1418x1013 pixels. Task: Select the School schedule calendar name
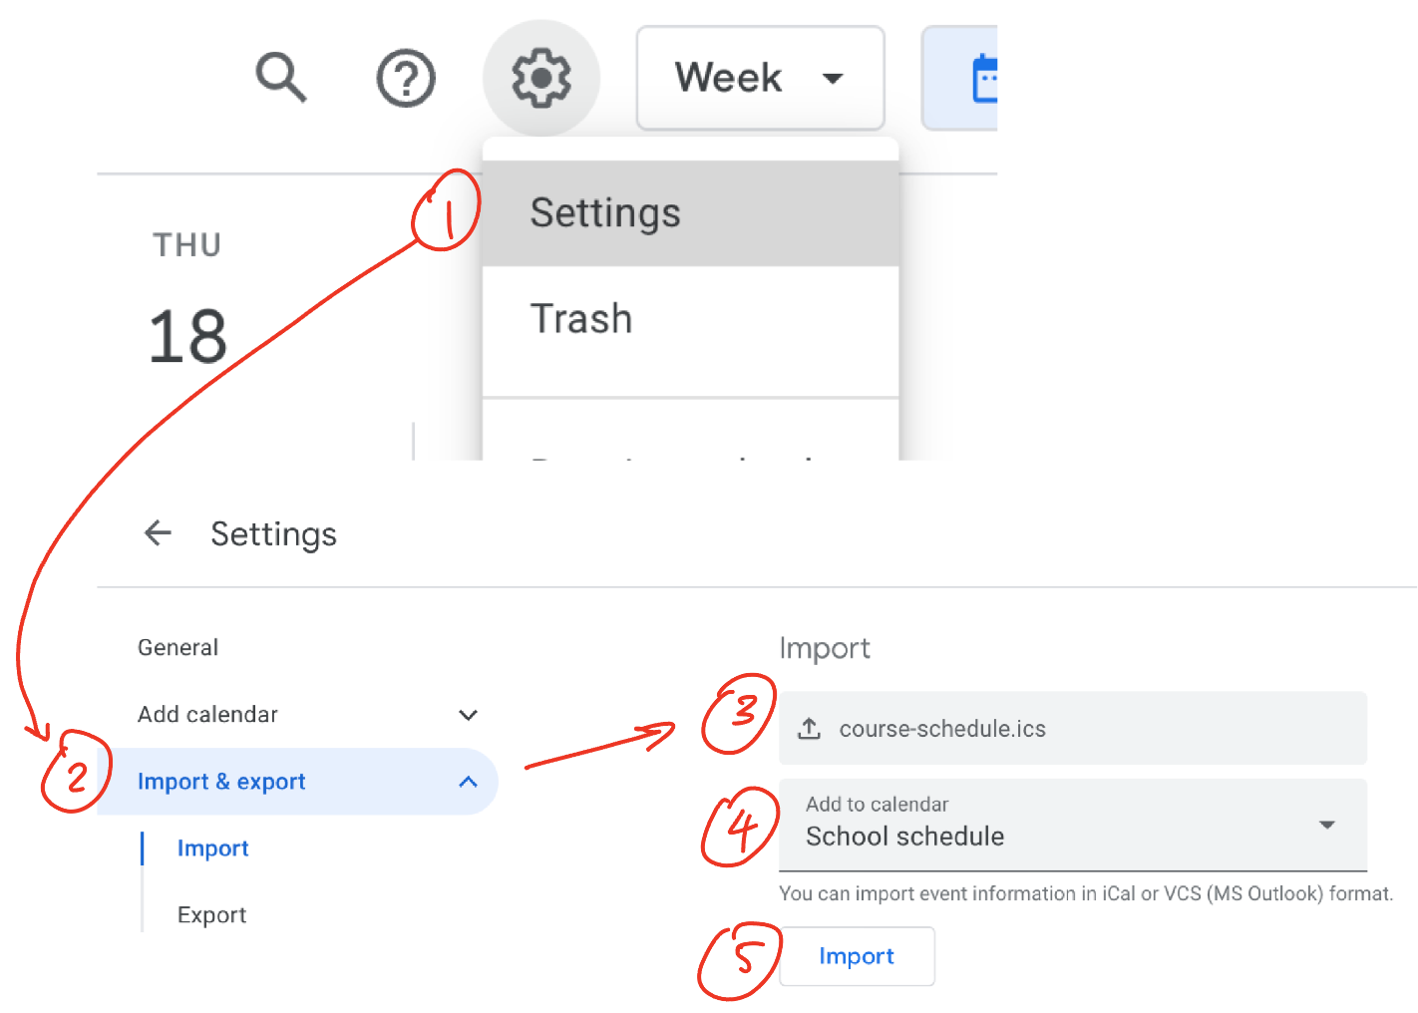904,837
